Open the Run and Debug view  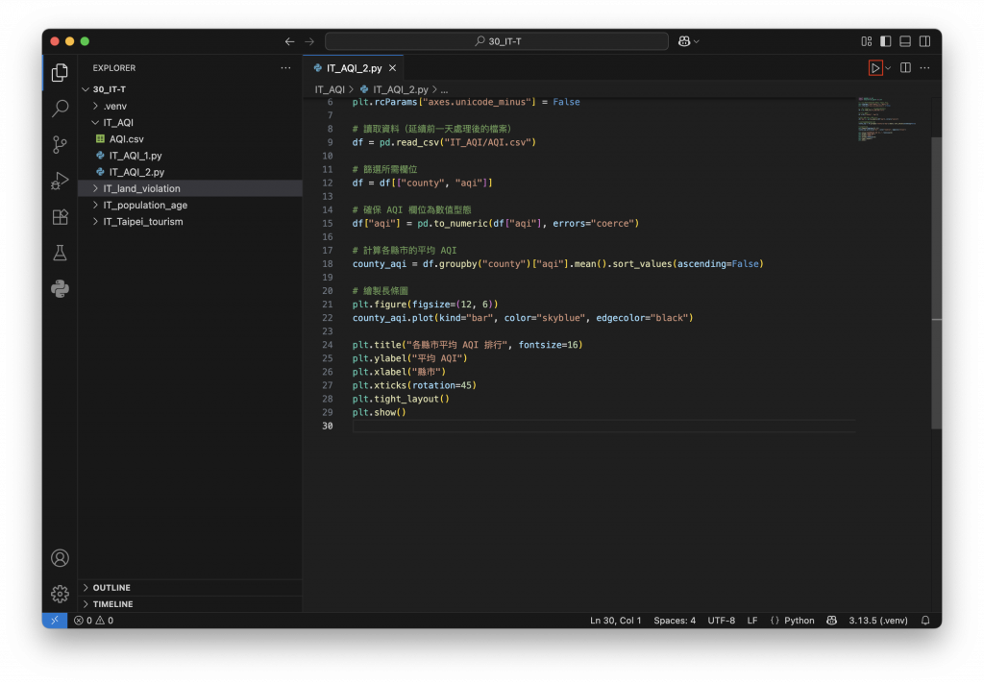[x=60, y=181]
